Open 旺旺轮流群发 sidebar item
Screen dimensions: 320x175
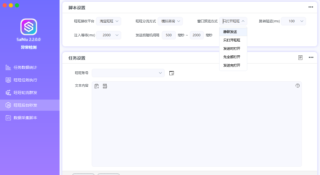point(25,93)
